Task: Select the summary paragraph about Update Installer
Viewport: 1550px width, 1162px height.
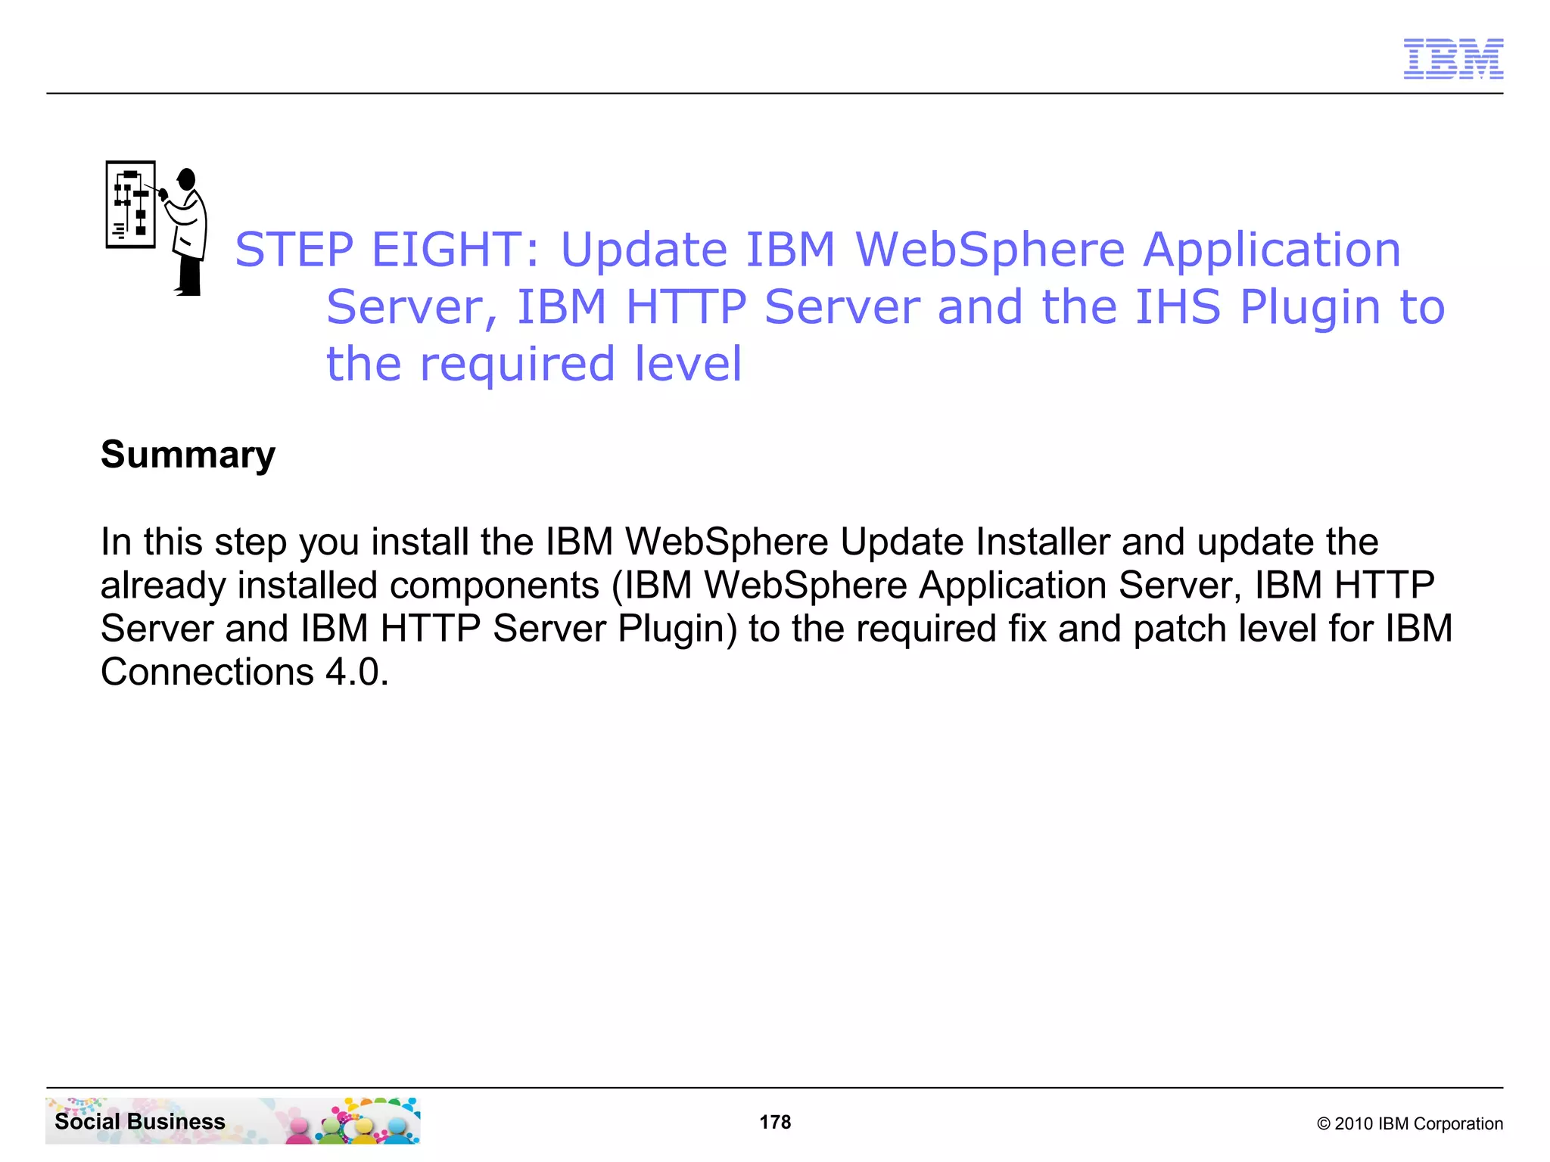Action: click(777, 607)
